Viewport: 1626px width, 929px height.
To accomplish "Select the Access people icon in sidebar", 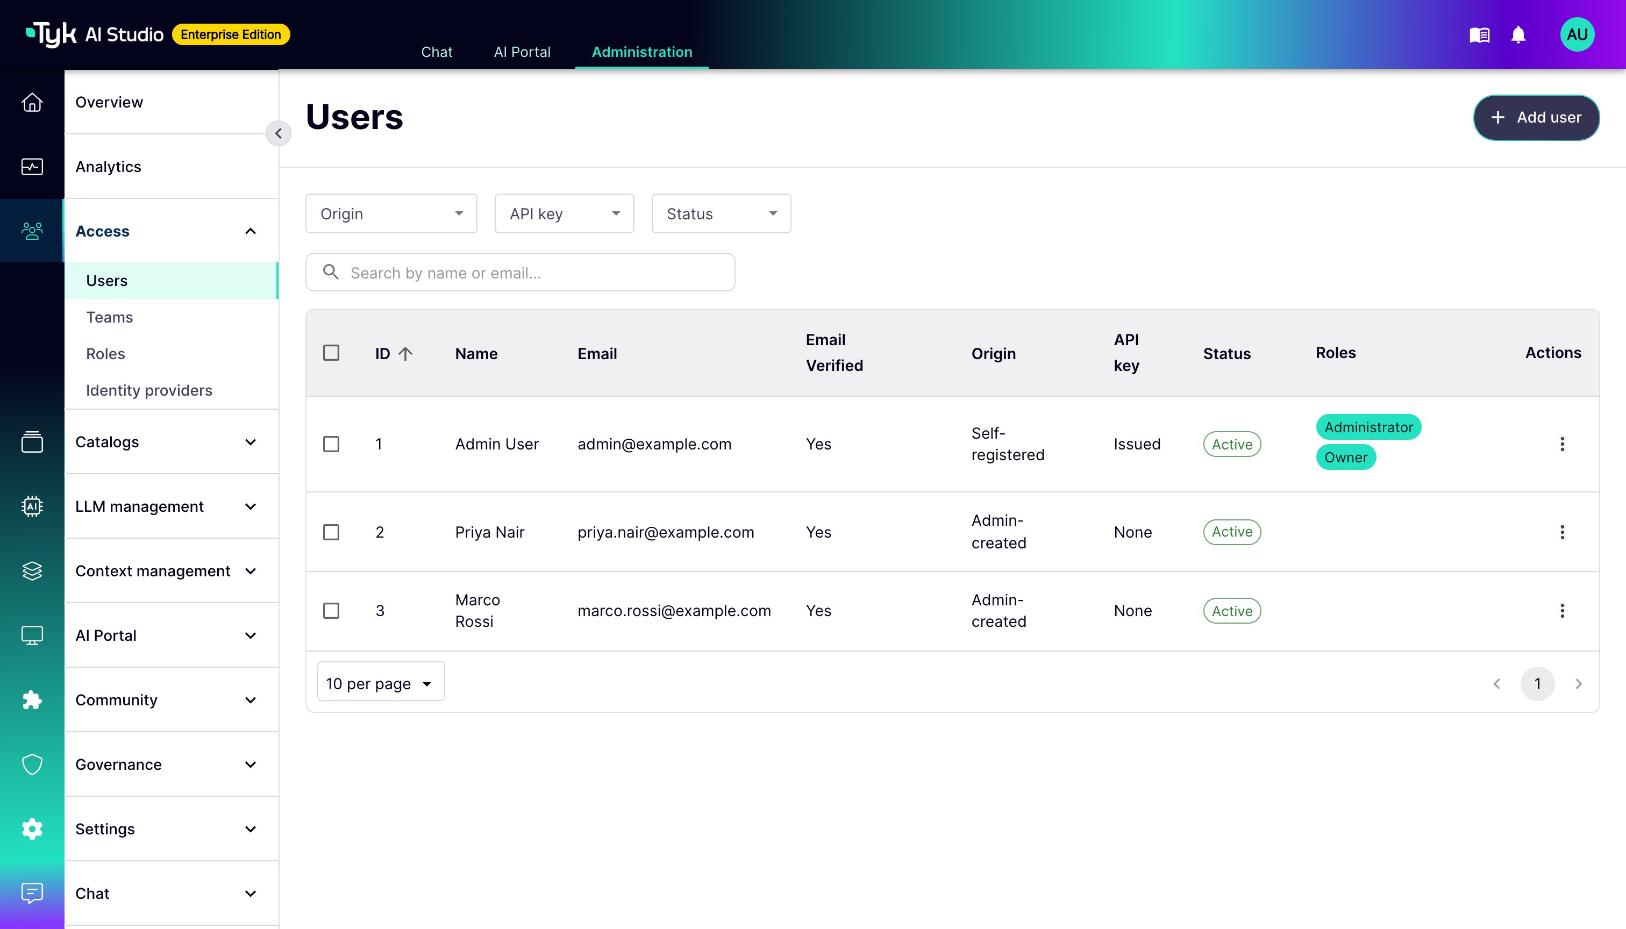I will coord(32,231).
